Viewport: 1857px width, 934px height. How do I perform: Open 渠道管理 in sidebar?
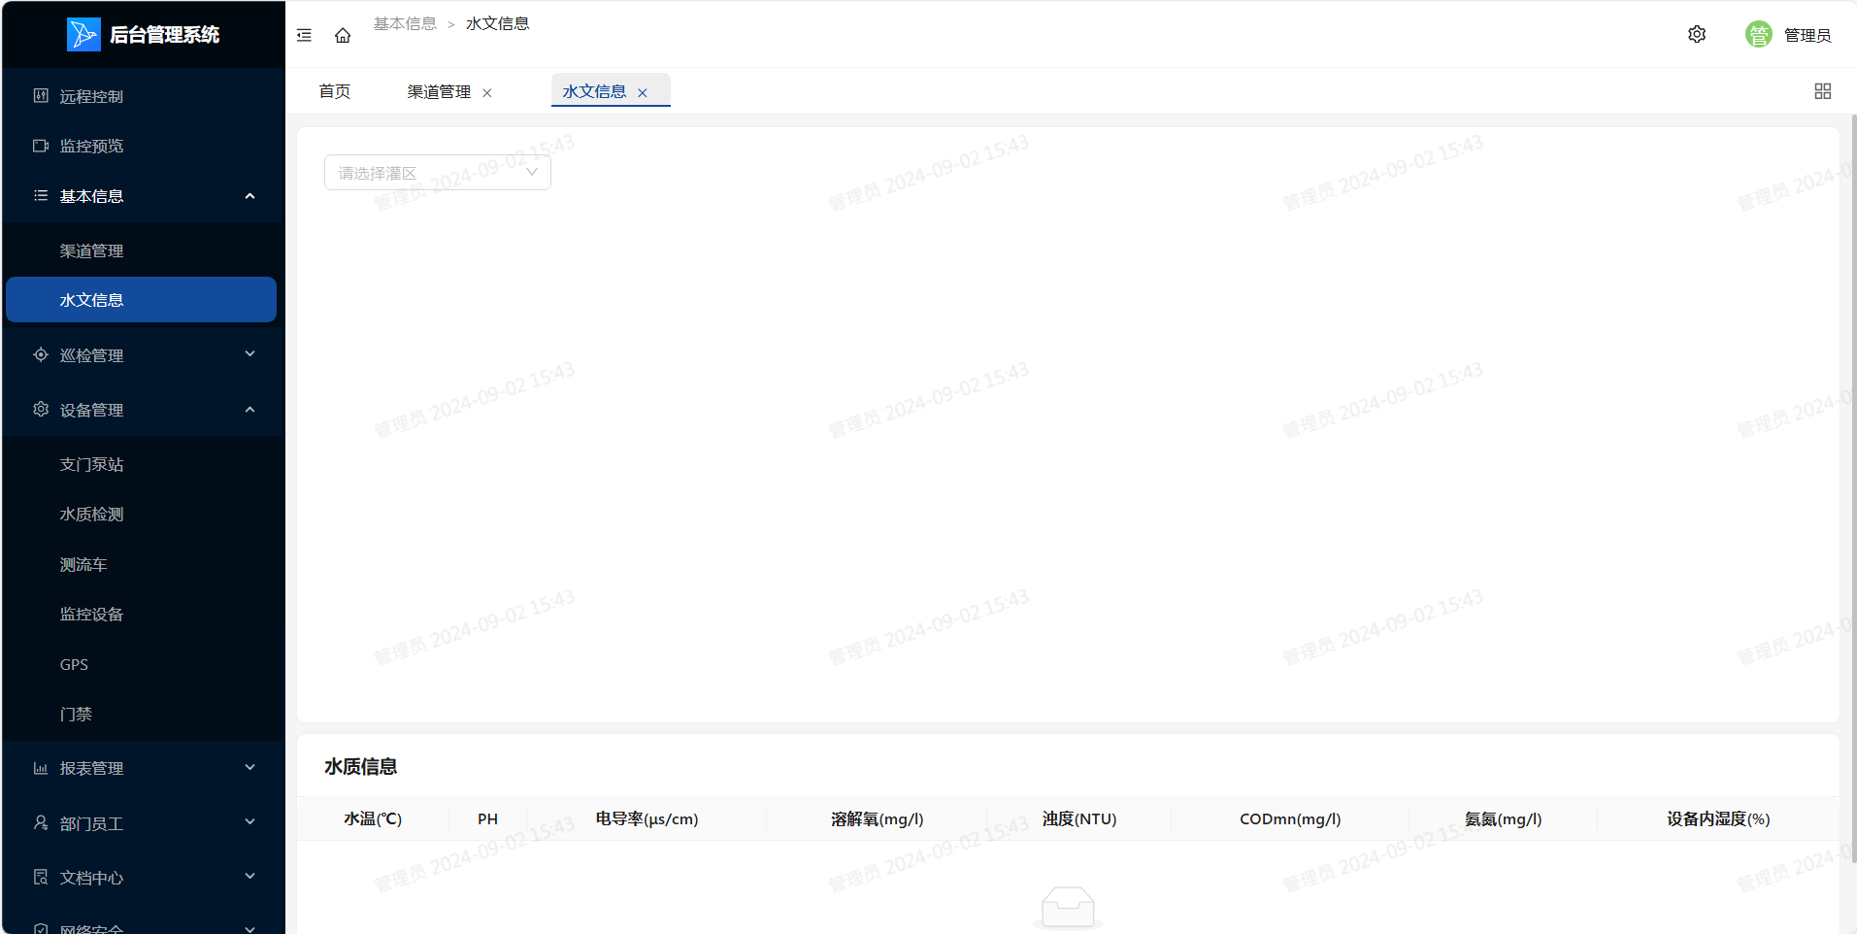point(142,250)
